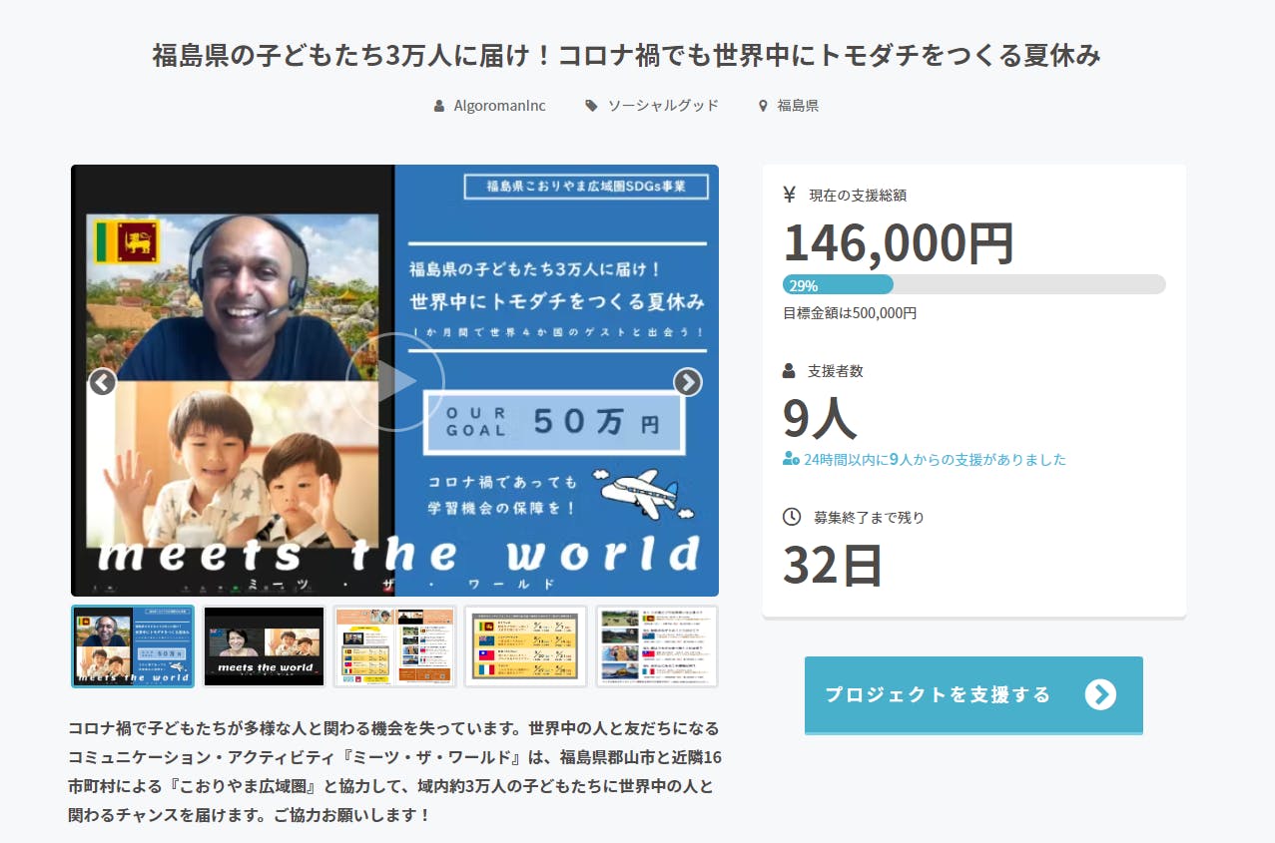Viewport: 1275px width, 843px height.
Task: Click the yen icon beside 現在の支援総額
Action: [x=790, y=196]
